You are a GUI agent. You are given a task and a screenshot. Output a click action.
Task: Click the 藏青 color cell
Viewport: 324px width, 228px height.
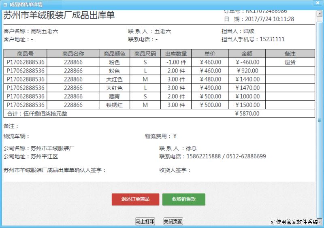pos(114,97)
